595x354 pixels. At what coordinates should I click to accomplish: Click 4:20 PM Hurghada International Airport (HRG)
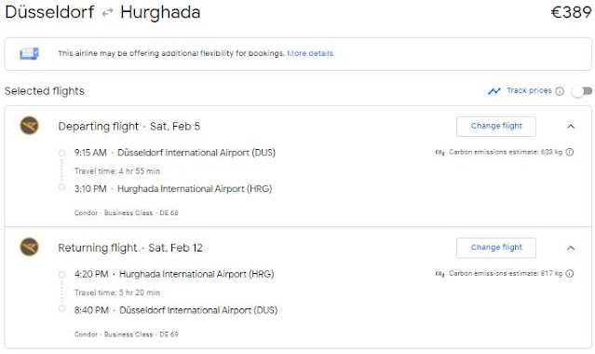pos(174,274)
